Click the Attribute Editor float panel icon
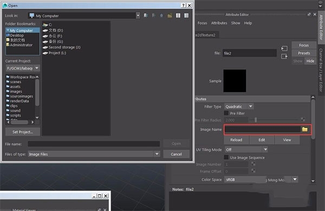The image size is (325, 211). click(x=309, y=15)
